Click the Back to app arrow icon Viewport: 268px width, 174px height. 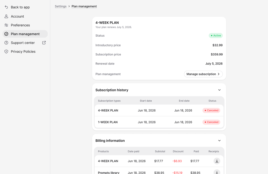pyautogui.click(x=6, y=7)
